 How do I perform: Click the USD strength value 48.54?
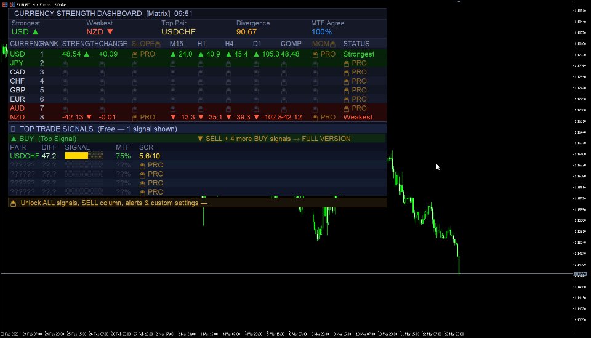71,54
